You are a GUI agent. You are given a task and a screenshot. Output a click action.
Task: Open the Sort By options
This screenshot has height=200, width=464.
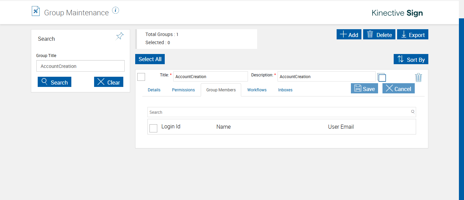(411, 59)
